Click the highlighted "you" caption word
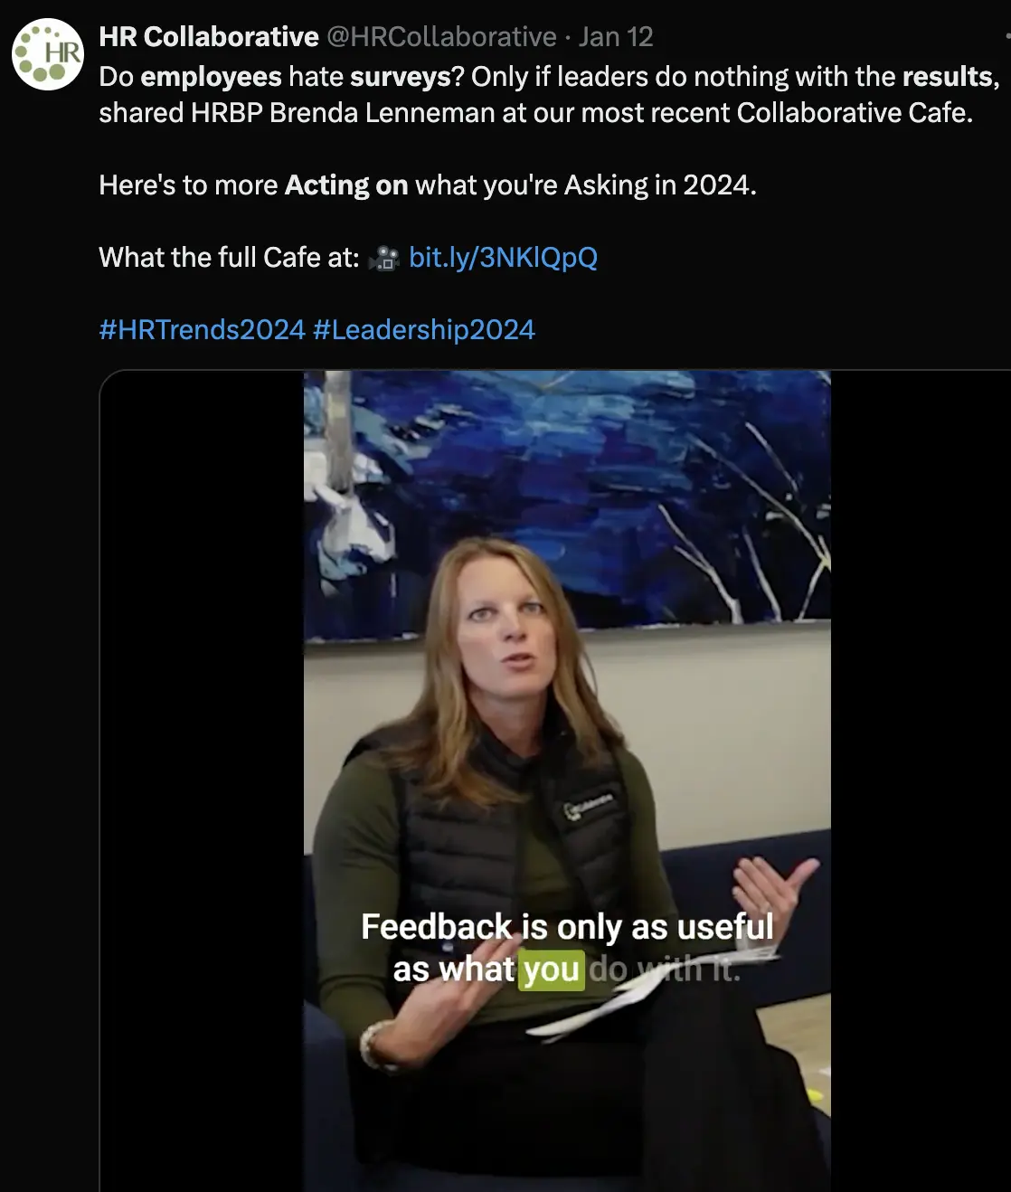Screen dimensions: 1011x1192 point(552,970)
